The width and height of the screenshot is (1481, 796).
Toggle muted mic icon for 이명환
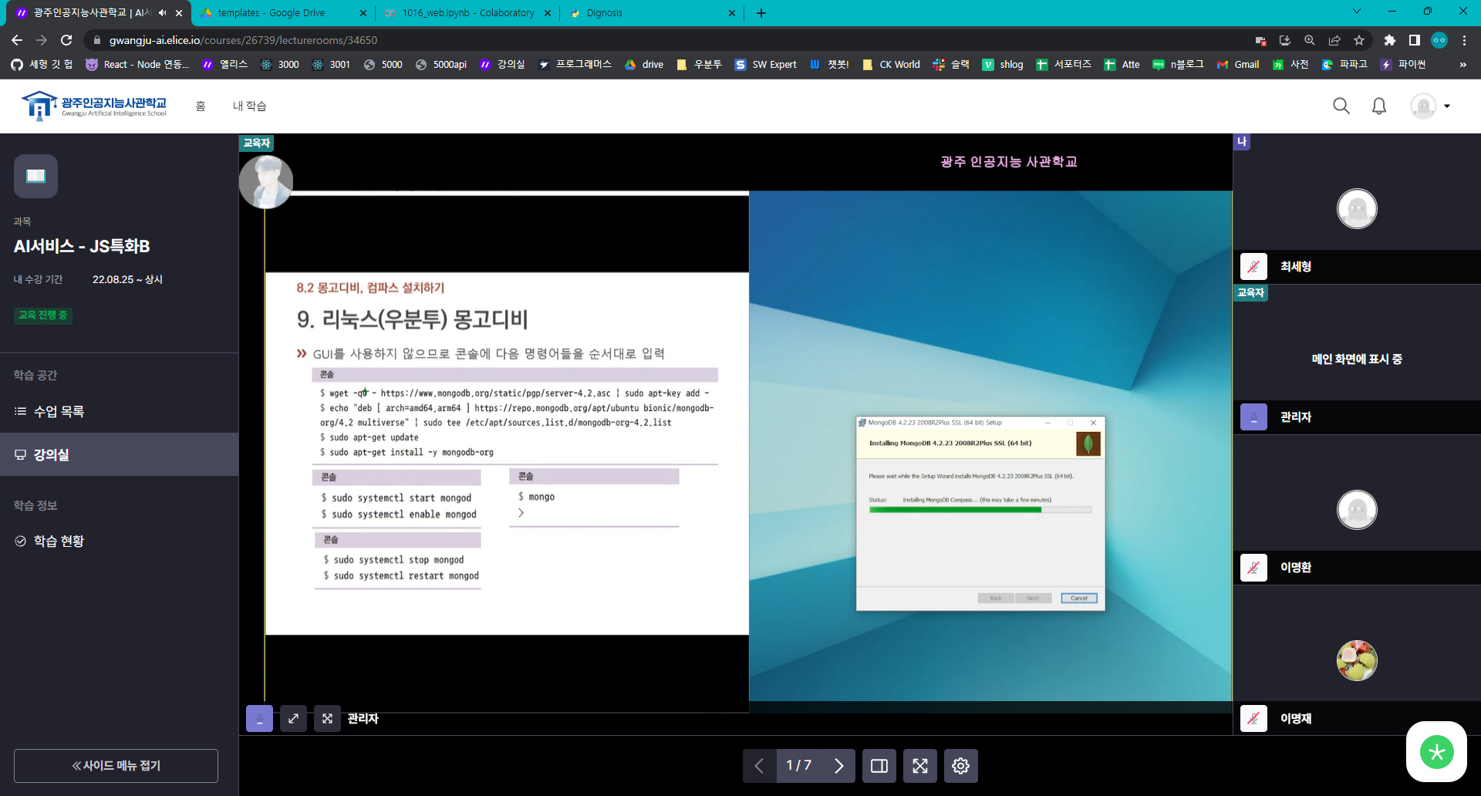(x=1253, y=567)
